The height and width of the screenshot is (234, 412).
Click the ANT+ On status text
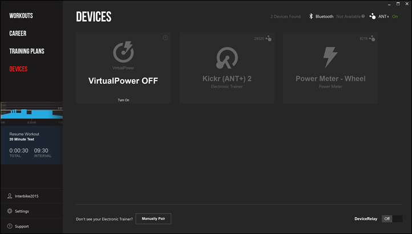tap(395, 17)
